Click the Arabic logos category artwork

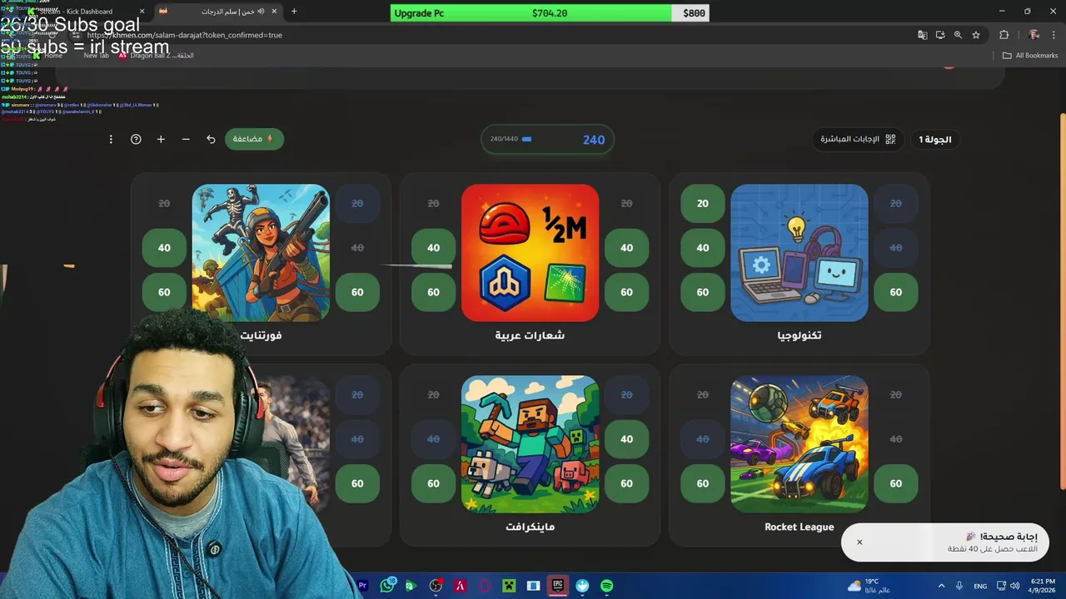tap(530, 253)
